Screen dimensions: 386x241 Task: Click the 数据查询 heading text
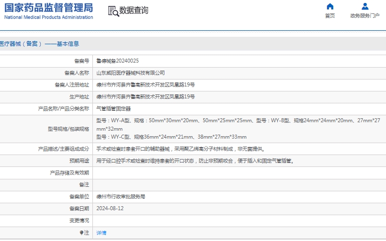134,10
